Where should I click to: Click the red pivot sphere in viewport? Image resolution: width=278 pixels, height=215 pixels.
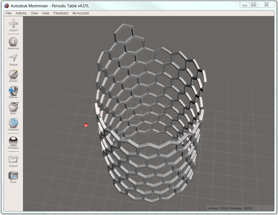tap(86, 125)
